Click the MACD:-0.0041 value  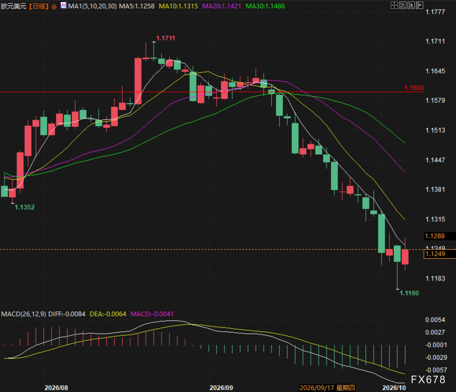[152, 314]
